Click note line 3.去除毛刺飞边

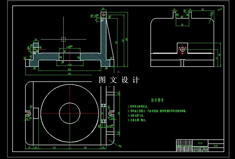[136, 116]
